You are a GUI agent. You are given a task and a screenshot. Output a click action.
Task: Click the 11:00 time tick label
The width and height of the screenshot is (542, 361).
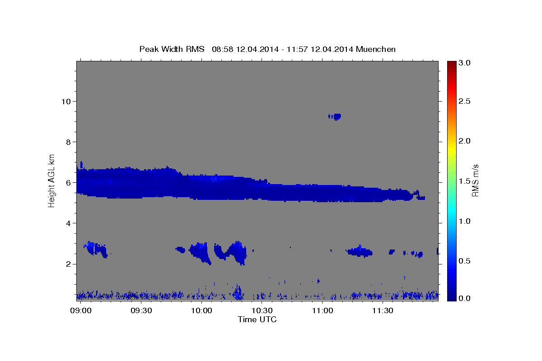[x=322, y=311]
